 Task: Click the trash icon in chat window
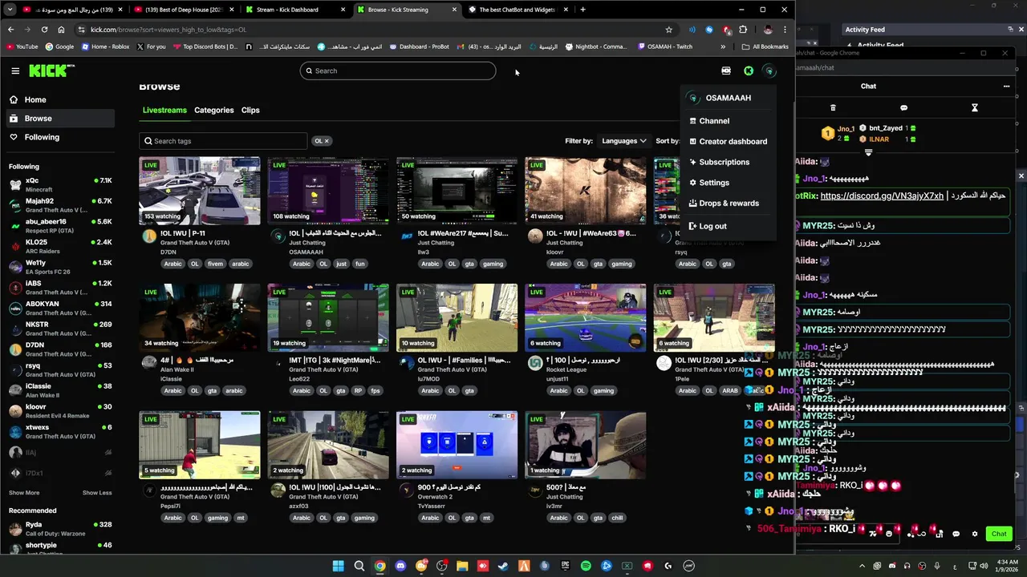(x=833, y=107)
